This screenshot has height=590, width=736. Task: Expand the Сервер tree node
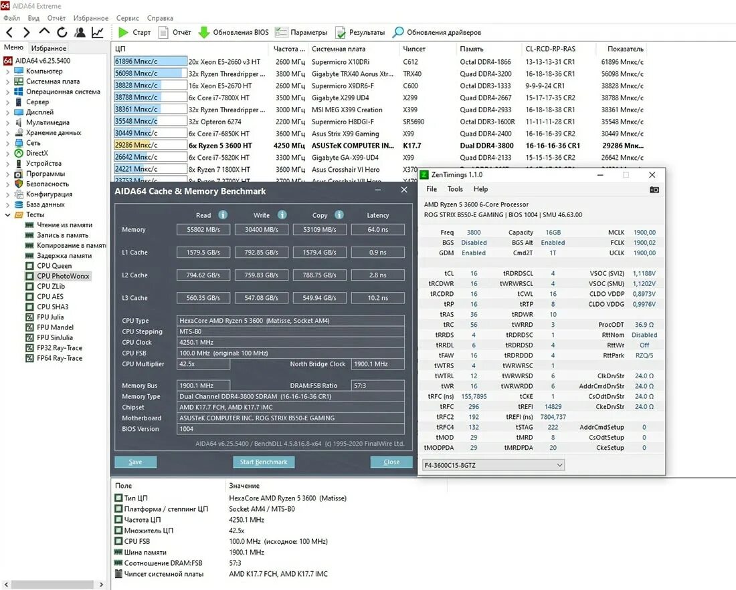tap(7, 102)
